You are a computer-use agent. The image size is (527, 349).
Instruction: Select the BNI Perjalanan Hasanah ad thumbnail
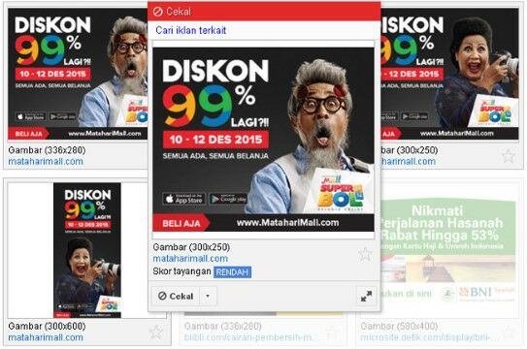click(x=448, y=251)
